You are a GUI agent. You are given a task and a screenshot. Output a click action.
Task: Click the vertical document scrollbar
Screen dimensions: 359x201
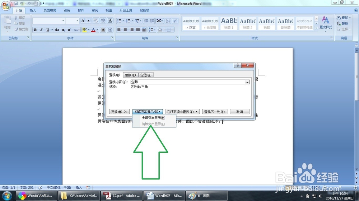coord(356,77)
